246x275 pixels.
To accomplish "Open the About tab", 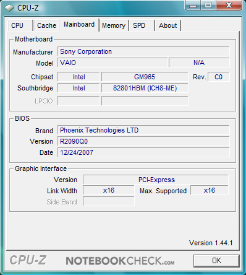I will click(x=168, y=25).
